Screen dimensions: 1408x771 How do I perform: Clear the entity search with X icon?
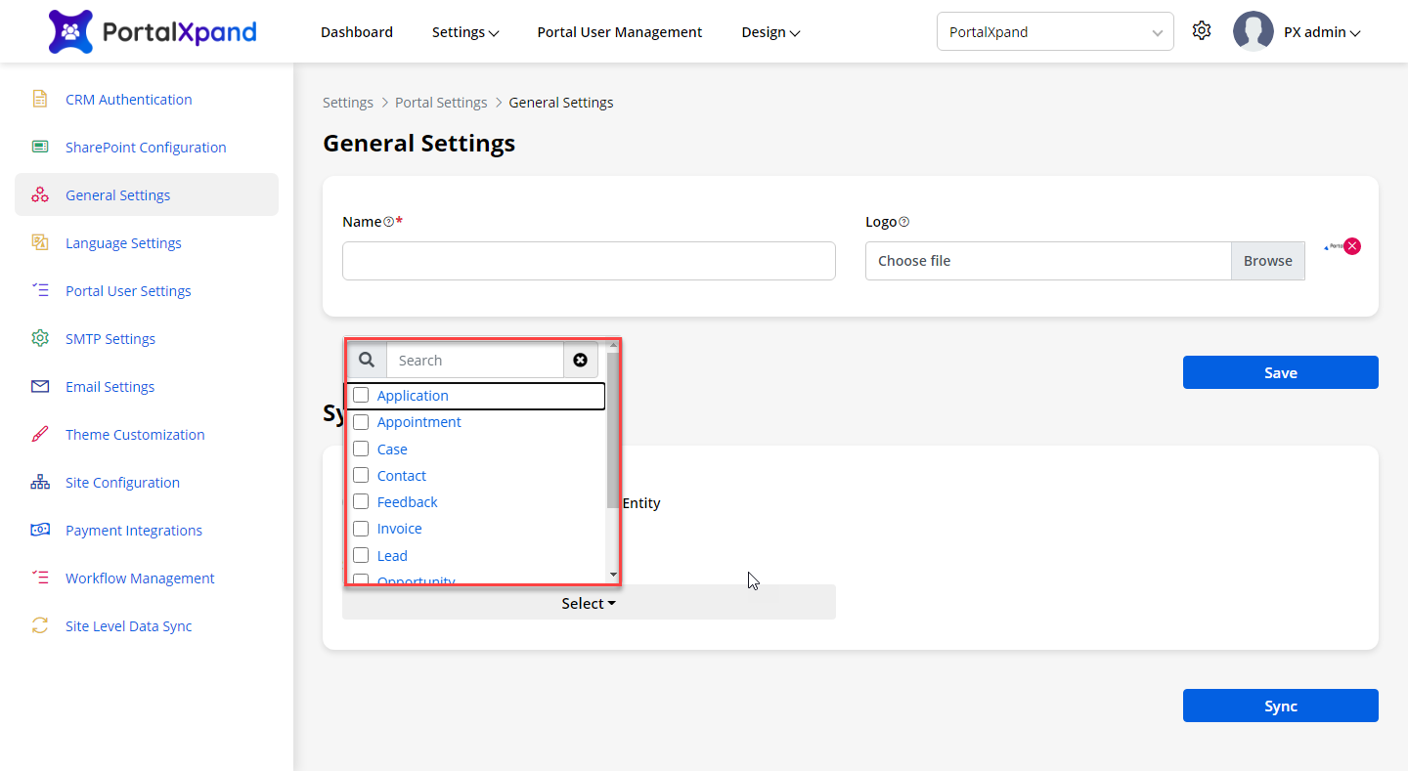point(580,361)
